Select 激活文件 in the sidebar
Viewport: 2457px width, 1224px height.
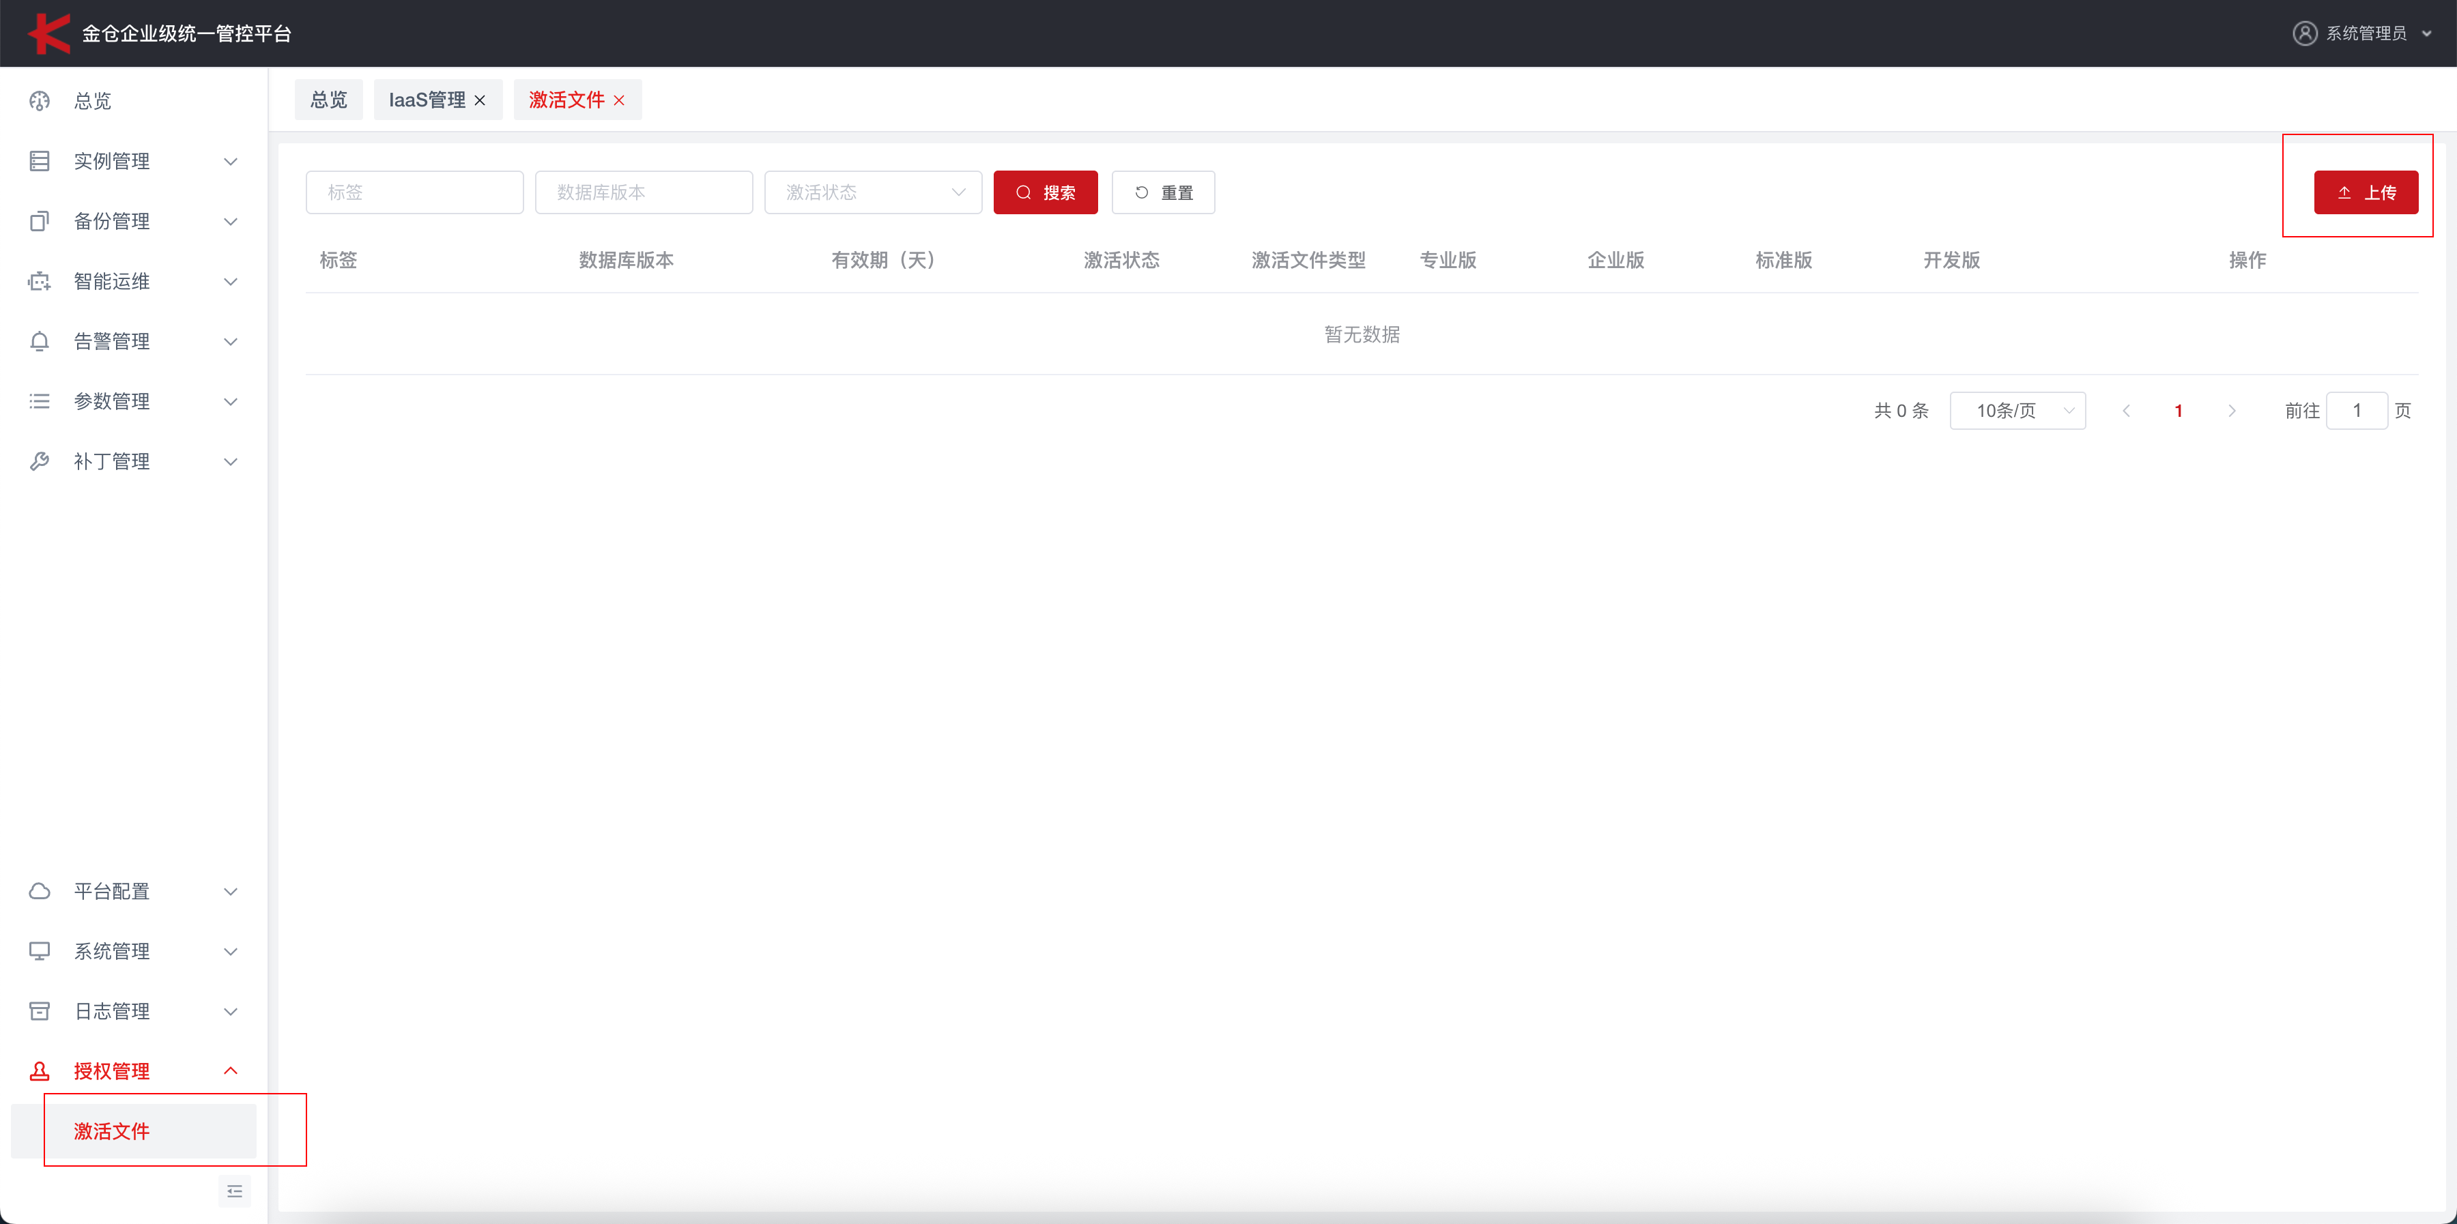coord(113,1131)
